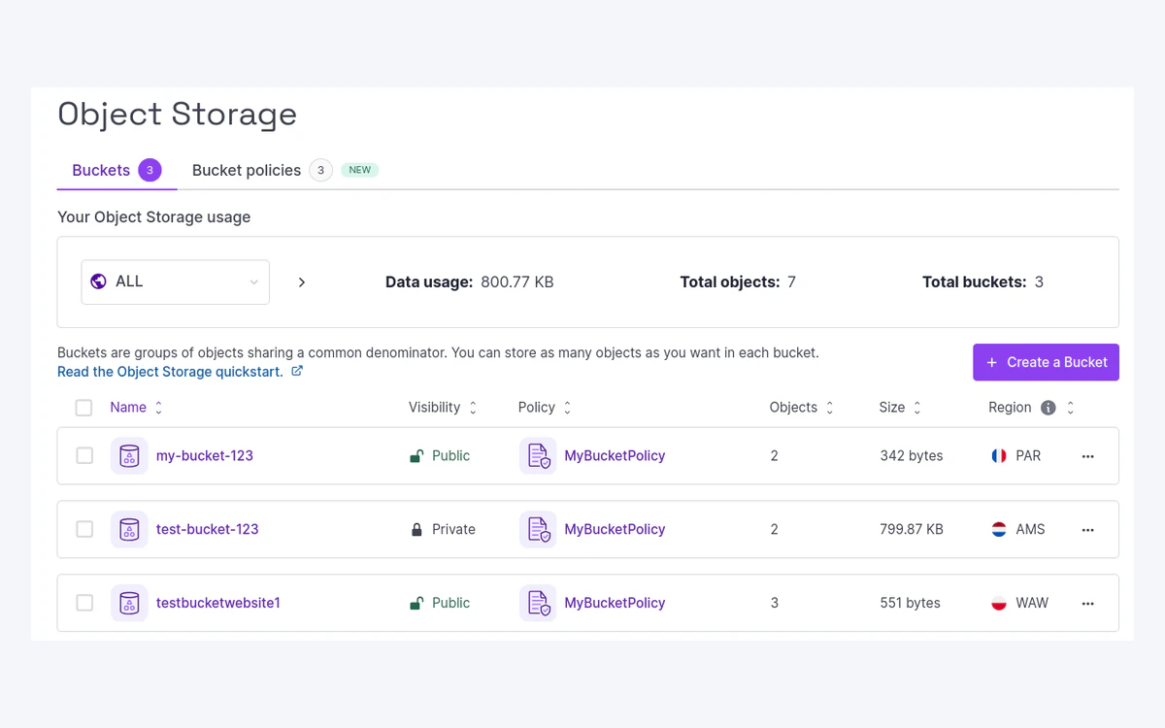The image size is (1165, 728).
Task: Click bucket icon for my-bucket-123
Action: tap(129, 456)
